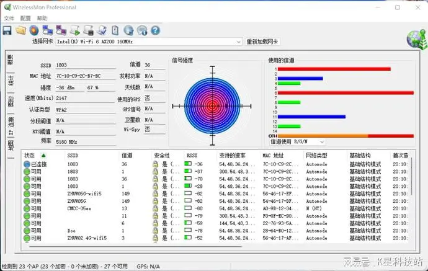Select the row with SSID ZHUW02.4G-wifi5
This screenshot has width=428, height=271.
tap(216, 238)
